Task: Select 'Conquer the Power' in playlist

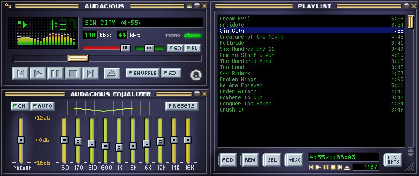Action: click(312, 104)
